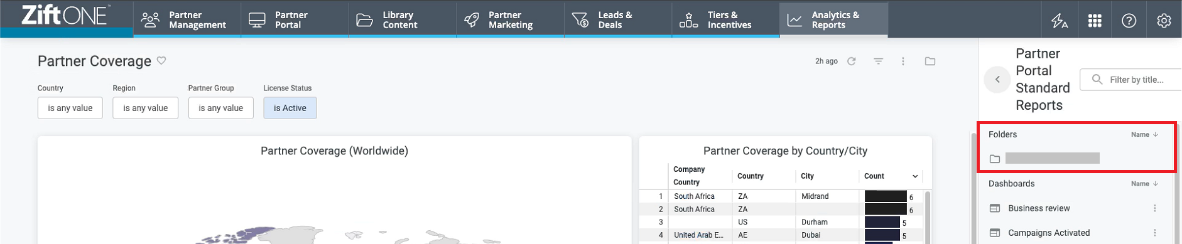Viewport: 1182px width, 244px height.
Task: Click the Campaigns Activated dashboard icon
Action: coord(995,233)
